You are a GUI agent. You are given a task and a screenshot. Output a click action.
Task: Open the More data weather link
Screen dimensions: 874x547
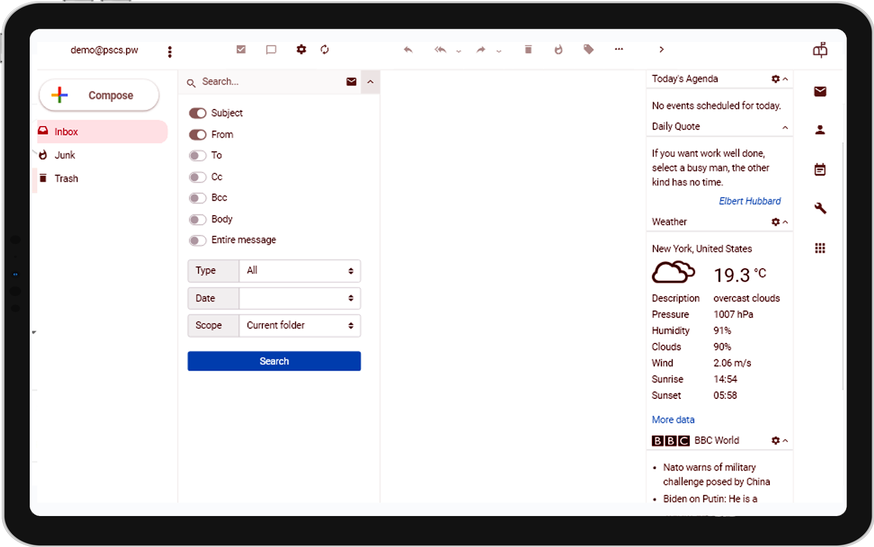coord(673,420)
